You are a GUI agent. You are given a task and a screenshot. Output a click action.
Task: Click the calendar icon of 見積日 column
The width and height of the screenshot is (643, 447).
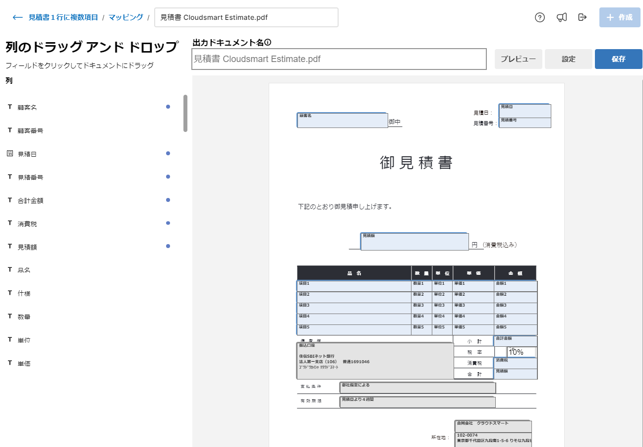coord(9,153)
